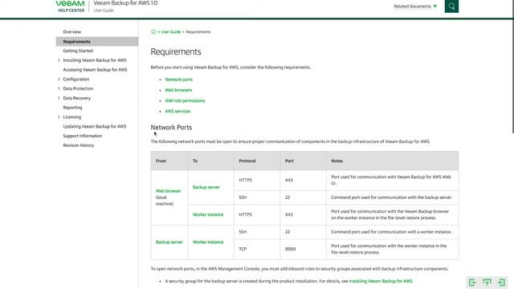Expand Installing Veeam Backup for AWS chevron

tap(59, 60)
